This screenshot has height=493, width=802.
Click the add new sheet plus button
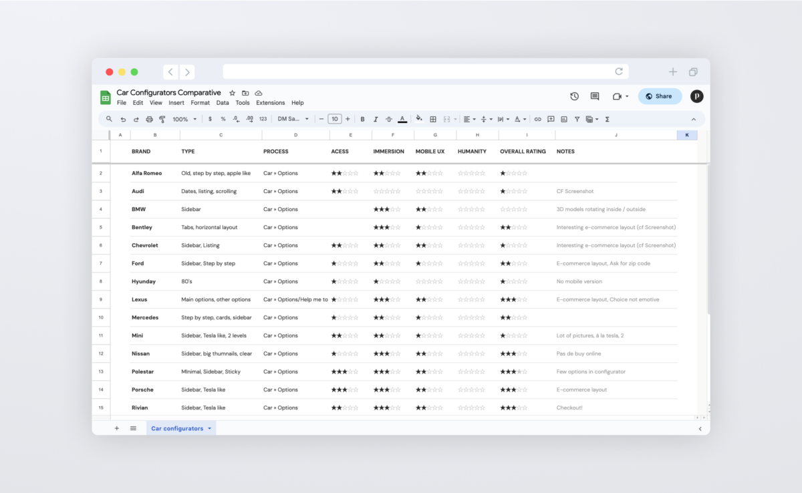tap(116, 428)
